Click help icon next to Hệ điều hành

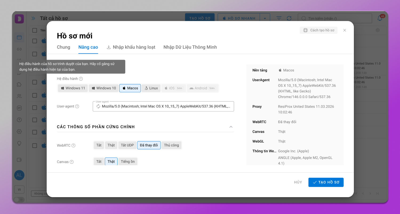click(x=81, y=79)
